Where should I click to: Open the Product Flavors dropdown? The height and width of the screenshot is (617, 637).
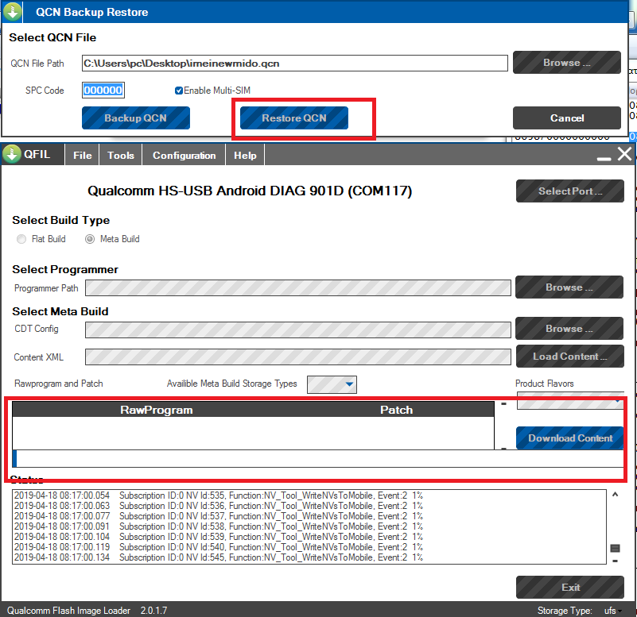tap(617, 403)
